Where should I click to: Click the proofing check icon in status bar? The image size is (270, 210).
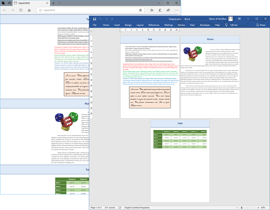(120, 207)
